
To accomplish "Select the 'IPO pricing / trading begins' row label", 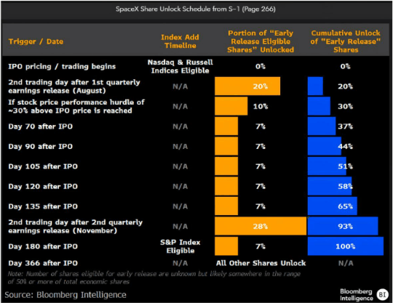I will (62, 67).
